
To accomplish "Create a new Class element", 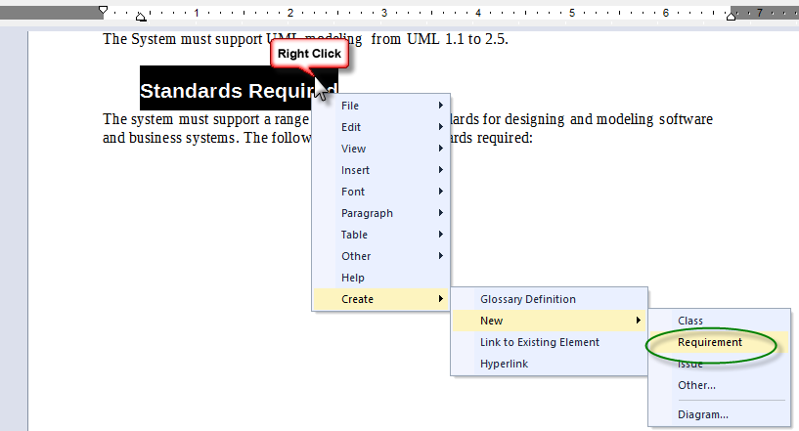I will point(690,321).
